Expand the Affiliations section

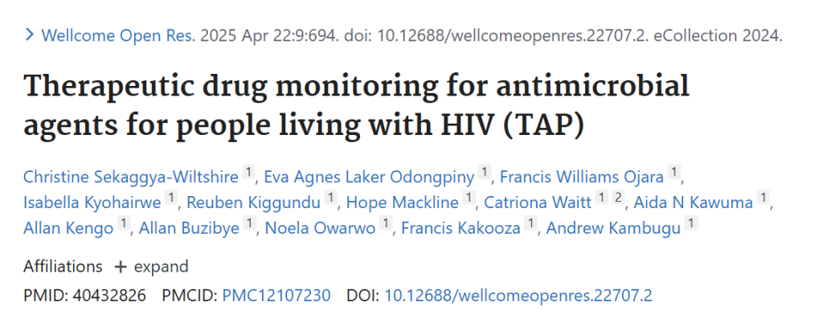(151, 267)
